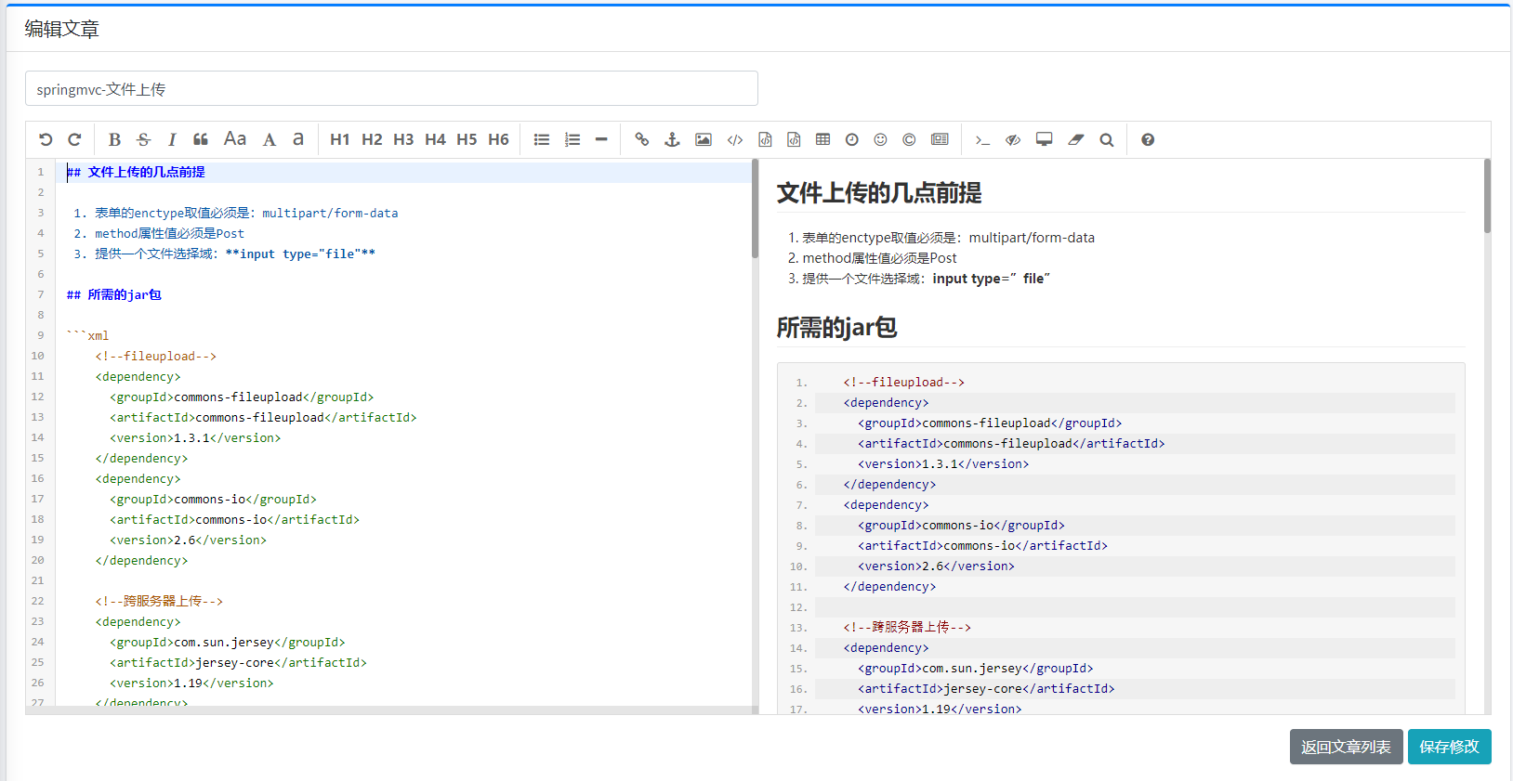Insert an H2 heading
This screenshot has height=781, width=1513.
(372, 139)
